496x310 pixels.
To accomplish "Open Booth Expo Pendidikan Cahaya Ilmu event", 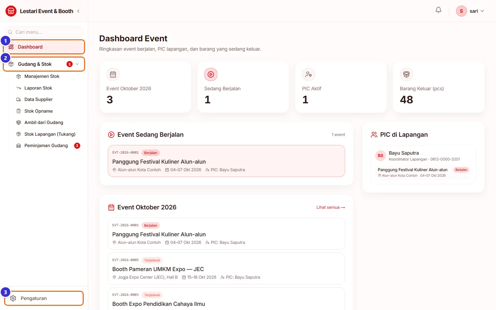I will tap(226, 299).
